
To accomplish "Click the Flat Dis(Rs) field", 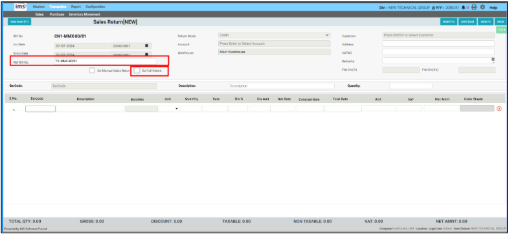I will click(x=477, y=70).
